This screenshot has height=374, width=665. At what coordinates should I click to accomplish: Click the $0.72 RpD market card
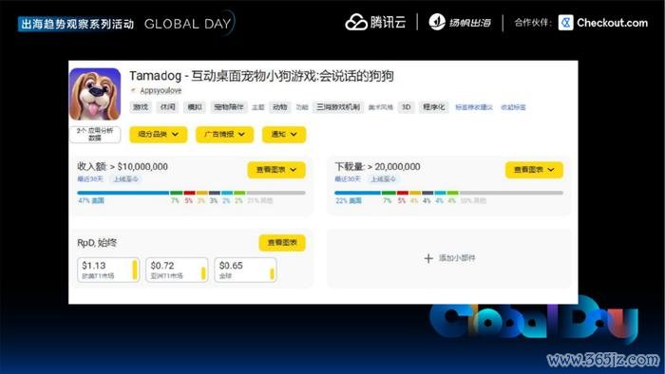click(177, 270)
